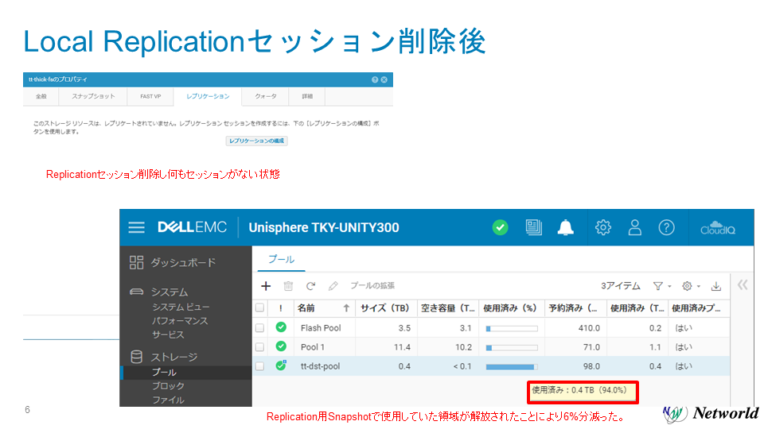Click the delete pool trash icon
764x429 pixels.
[x=288, y=286]
